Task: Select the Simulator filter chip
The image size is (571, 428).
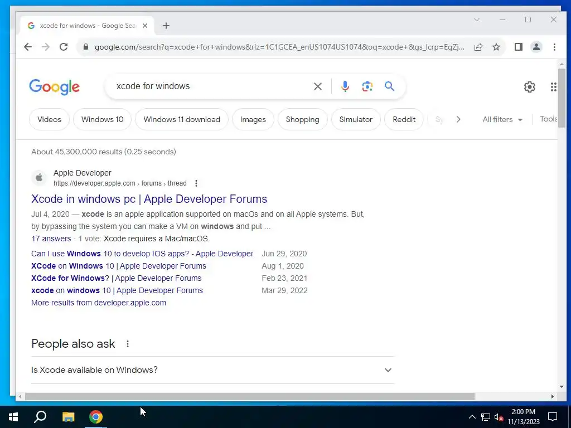Action: pos(356,119)
